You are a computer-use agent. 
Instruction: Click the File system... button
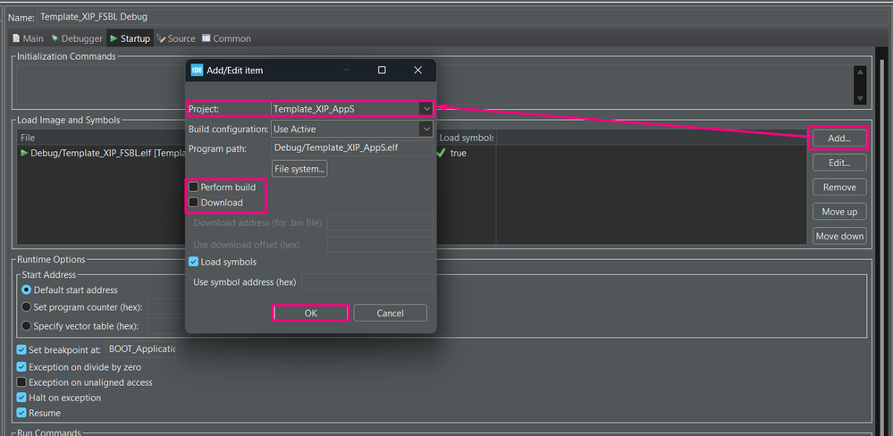[299, 169]
